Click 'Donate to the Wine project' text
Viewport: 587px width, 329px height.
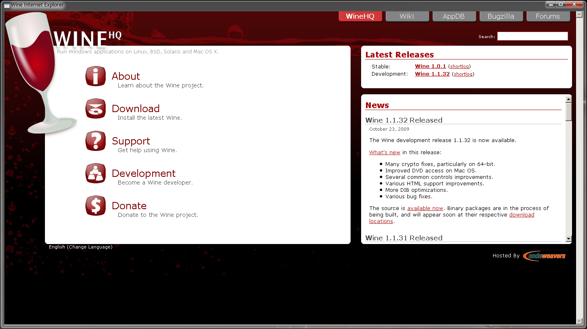pyautogui.click(x=158, y=215)
